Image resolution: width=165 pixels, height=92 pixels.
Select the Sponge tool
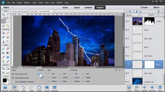click(x=8, y=41)
